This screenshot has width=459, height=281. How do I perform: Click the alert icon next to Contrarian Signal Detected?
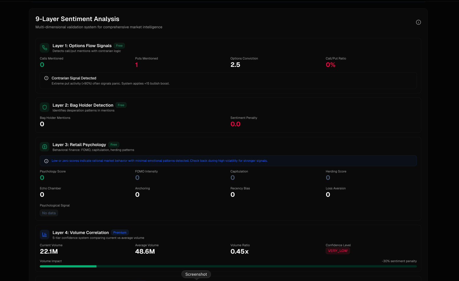(x=46, y=78)
